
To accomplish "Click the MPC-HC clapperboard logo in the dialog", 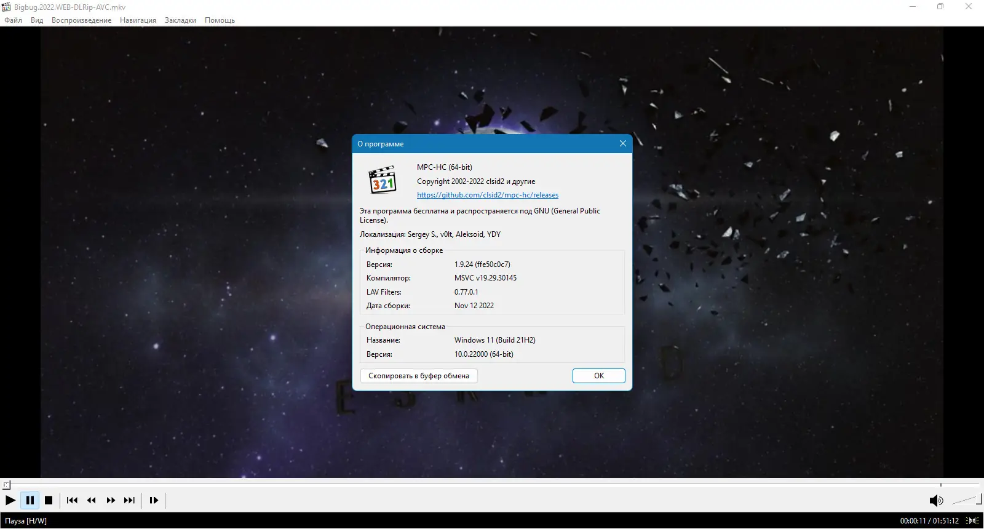I will [382, 180].
